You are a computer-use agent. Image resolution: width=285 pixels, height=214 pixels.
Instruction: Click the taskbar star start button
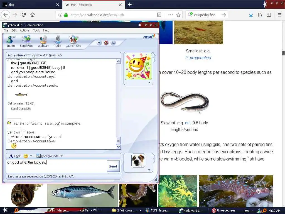click(5, 210)
